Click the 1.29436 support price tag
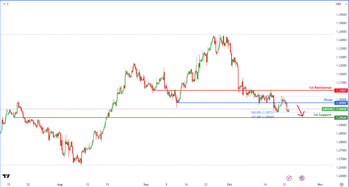 click(x=341, y=118)
